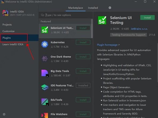Switch to the Marketplace tab
Image resolution: width=158 pixels, height=118 pixels.
point(76,8)
